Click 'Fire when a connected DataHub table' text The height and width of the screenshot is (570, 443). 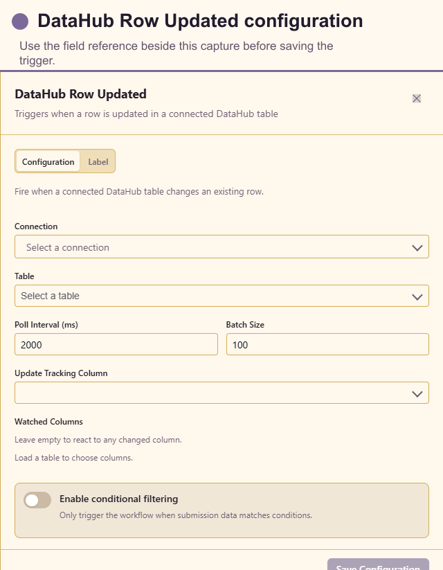pyautogui.click(x=139, y=192)
